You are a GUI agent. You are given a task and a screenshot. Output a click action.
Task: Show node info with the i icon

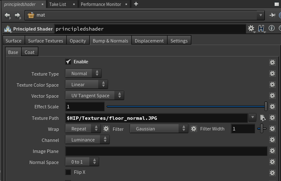(x=271, y=28)
